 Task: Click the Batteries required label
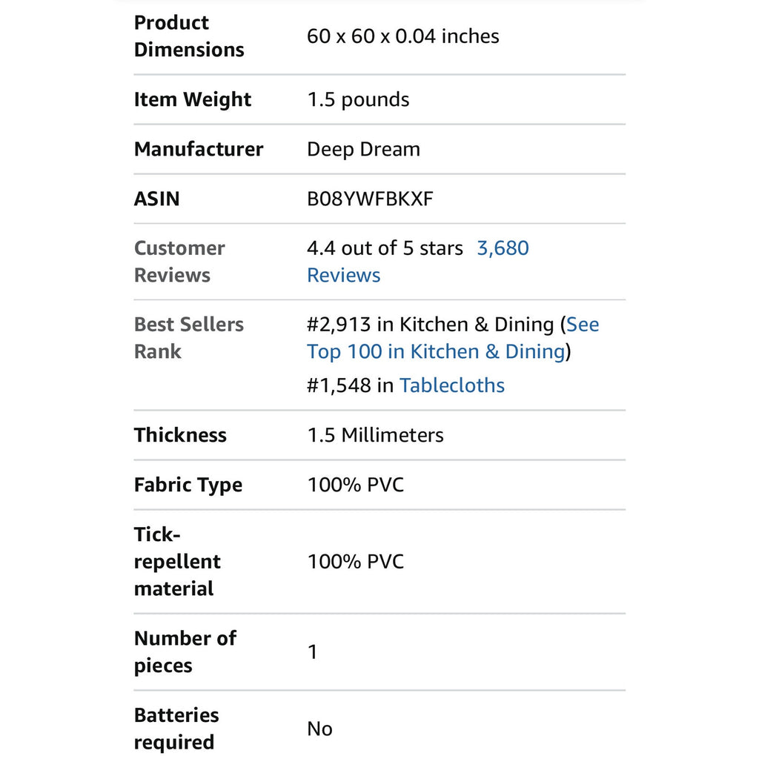tap(176, 729)
